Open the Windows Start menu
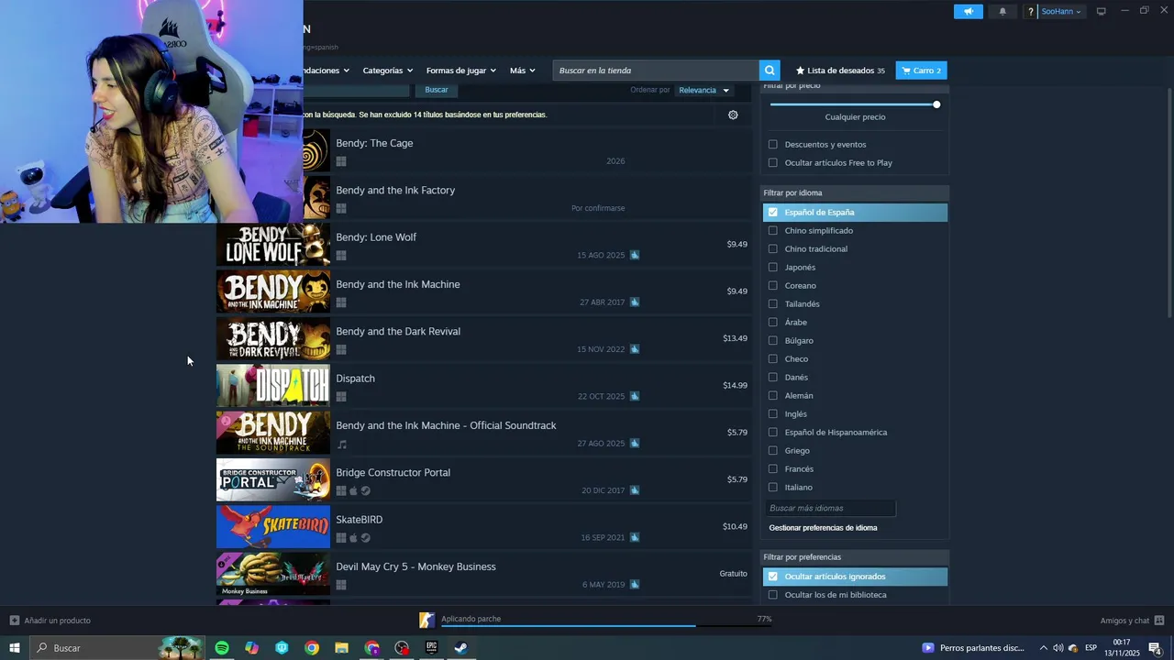The image size is (1174, 660). point(15,648)
